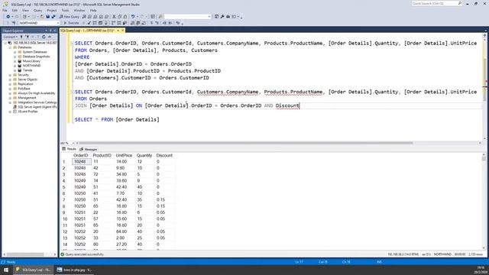Open the editor zoom percentage dropdown
The width and height of the screenshot is (489, 275).
73,143
